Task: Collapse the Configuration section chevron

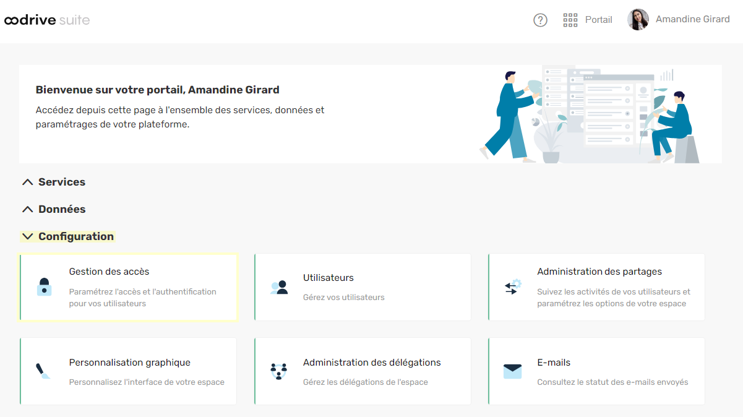Action: click(27, 236)
